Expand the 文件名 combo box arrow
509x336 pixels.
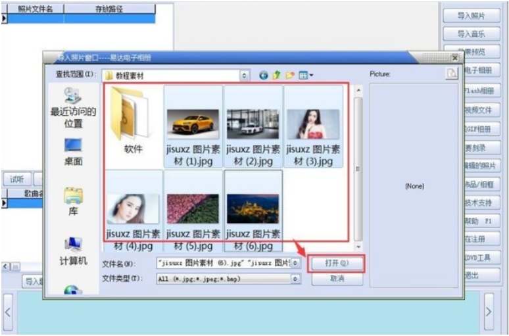(x=295, y=263)
